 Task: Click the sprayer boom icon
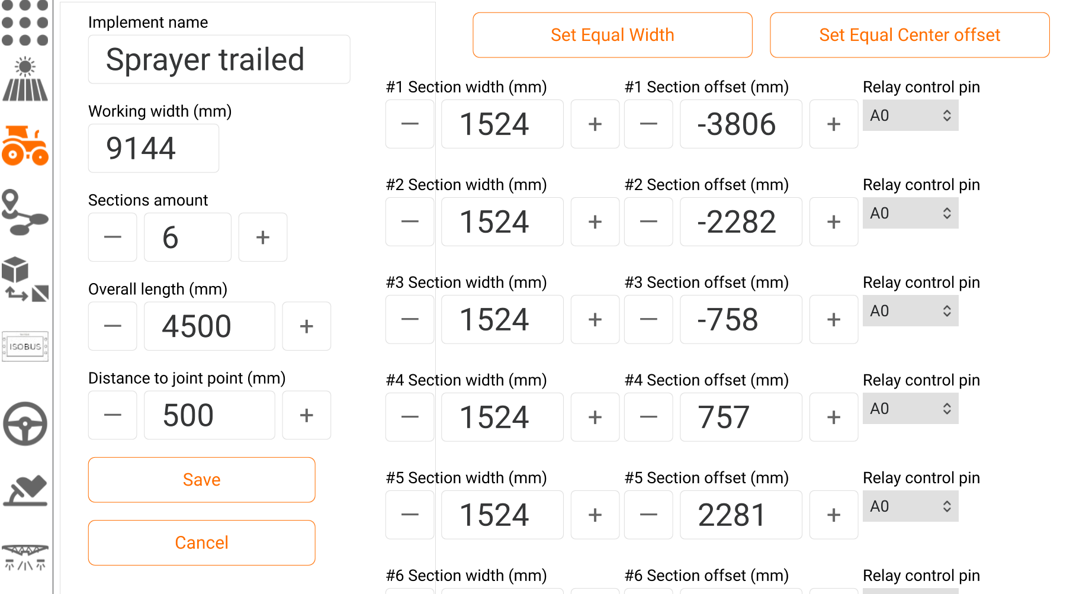(25, 557)
